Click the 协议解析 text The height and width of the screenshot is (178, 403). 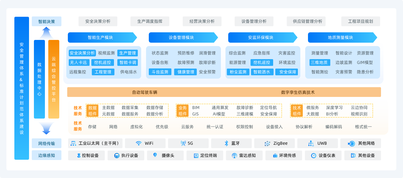pyautogui.click(x=304, y=127)
